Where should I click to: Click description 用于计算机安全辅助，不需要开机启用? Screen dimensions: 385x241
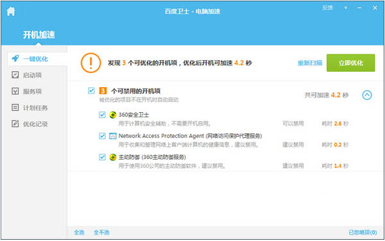click(165, 124)
